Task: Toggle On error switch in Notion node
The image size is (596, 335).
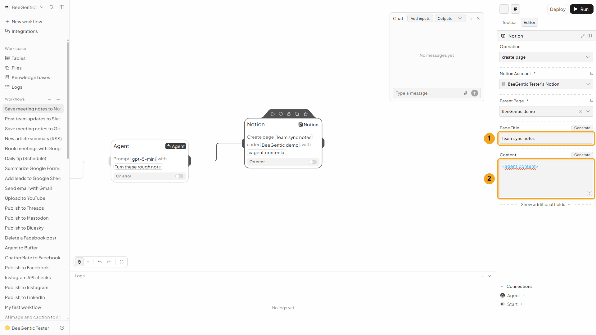Action: 313,162
